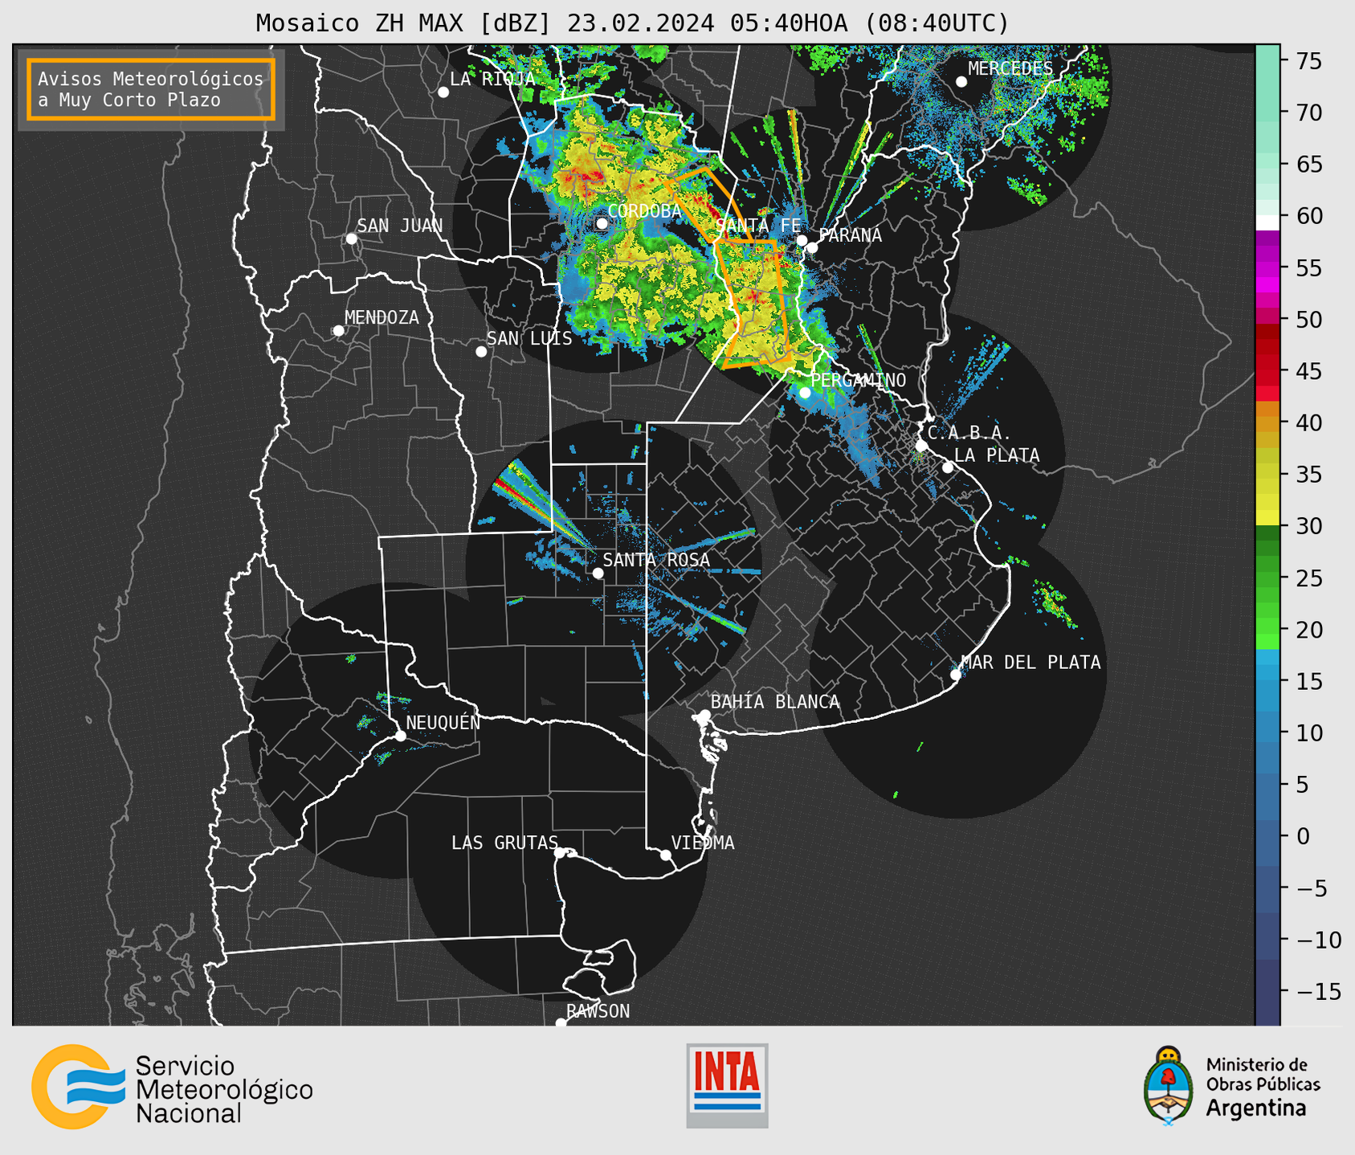Viewport: 1355px width, 1155px height.
Task: Click the -15 dBZ dark band on the color scale
Action: 1267,991
